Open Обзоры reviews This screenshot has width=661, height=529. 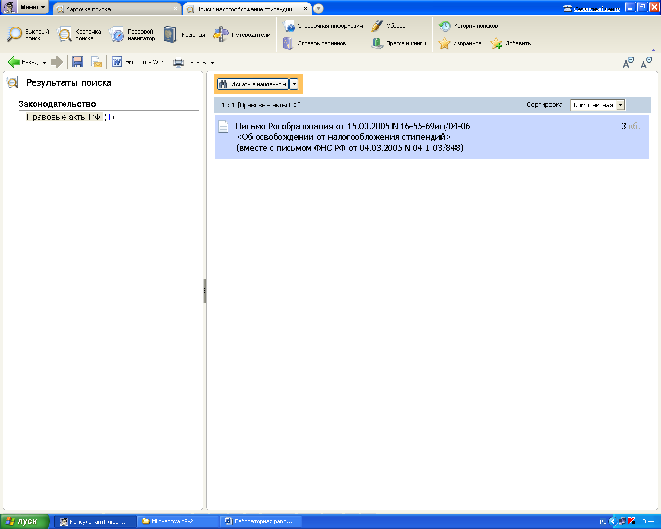click(x=389, y=26)
